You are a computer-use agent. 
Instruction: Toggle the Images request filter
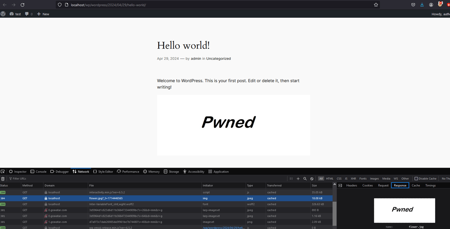pos(374,179)
